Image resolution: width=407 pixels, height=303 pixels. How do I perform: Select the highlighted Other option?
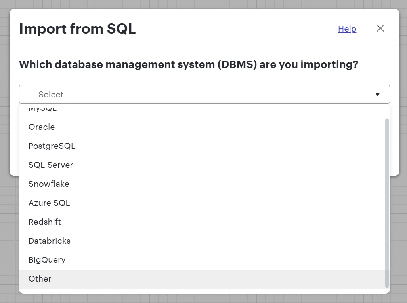[x=40, y=279]
